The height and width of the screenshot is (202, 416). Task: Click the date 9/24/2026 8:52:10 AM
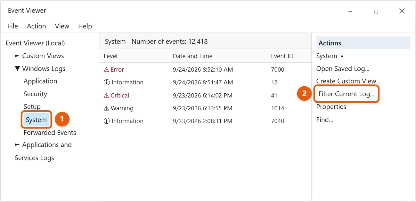203,70
